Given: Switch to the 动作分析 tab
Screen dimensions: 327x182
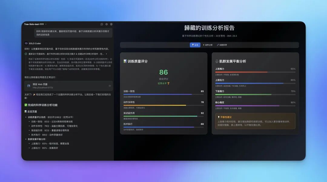Looking at the screenshot, I should coord(208,44).
